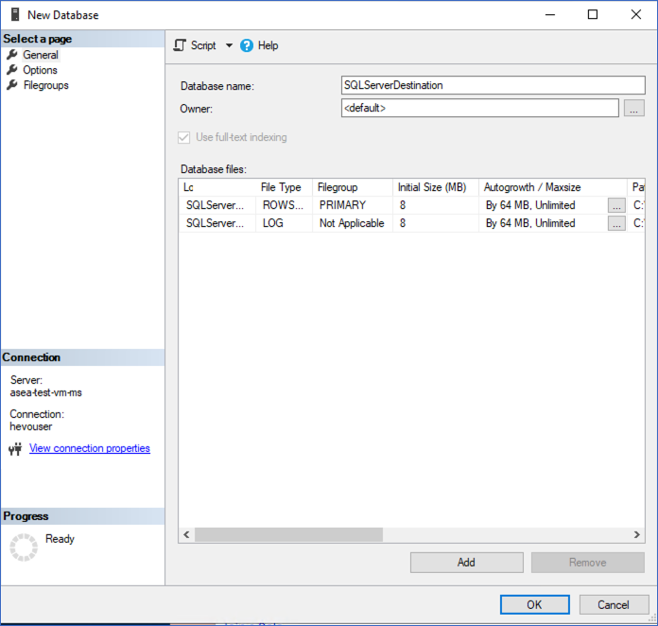The height and width of the screenshot is (626, 658).
Task: Click the Cancel button
Action: tap(614, 604)
